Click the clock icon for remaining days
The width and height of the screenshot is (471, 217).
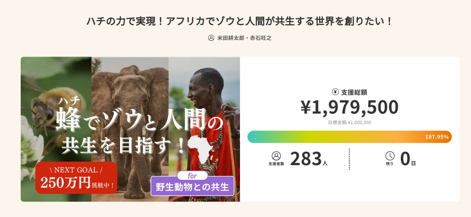pyautogui.click(x=390, y=156)
